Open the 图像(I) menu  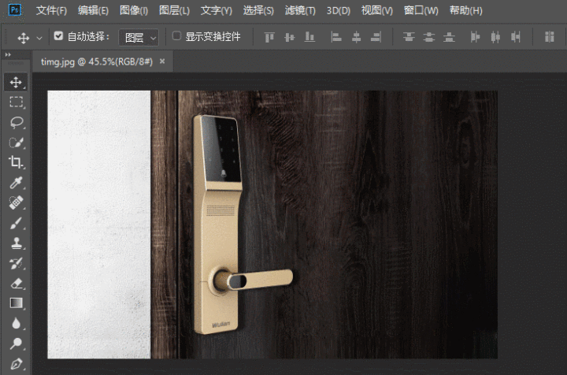tap(134, 11)
